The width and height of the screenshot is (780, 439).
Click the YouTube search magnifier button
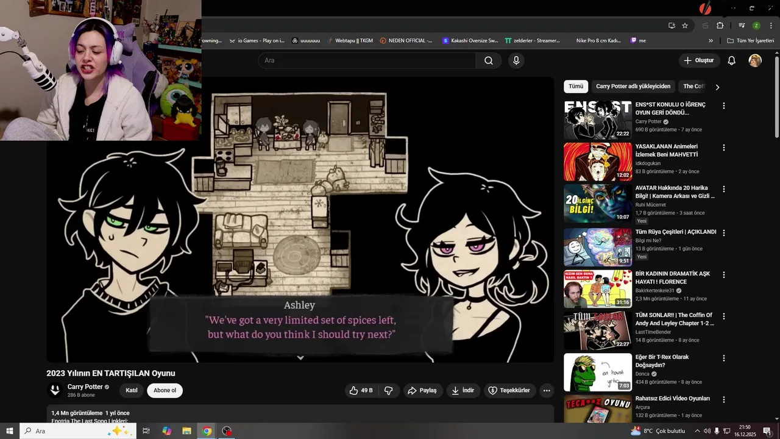coord(489,60)
